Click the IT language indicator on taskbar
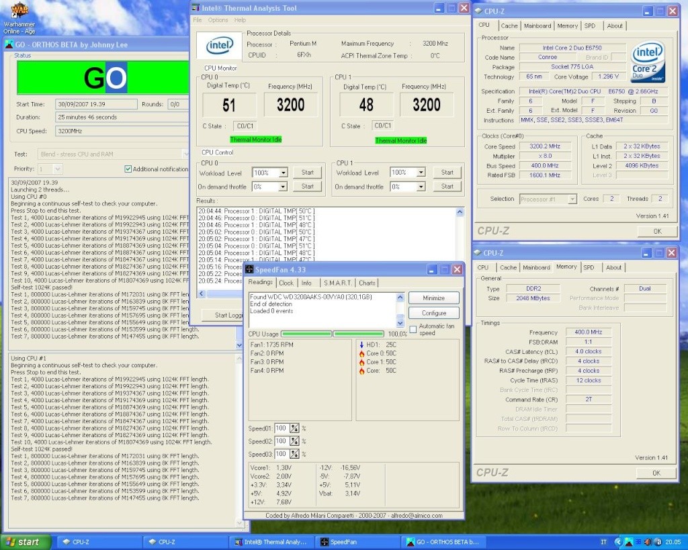This screenshot has width=688, height=550. [604, 542]
